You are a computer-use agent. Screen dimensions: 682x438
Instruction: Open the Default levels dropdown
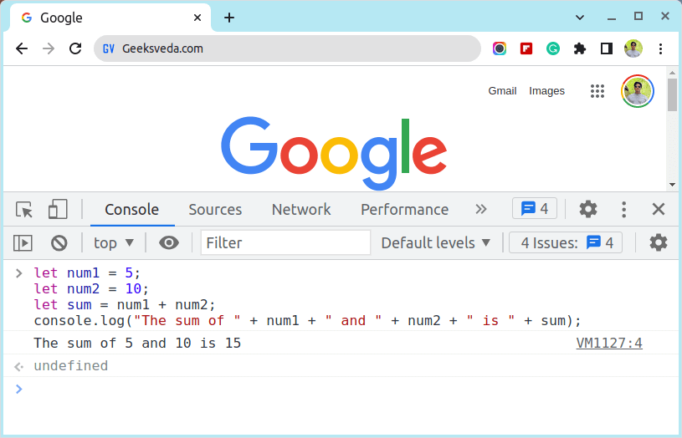(x=435, y=243)
